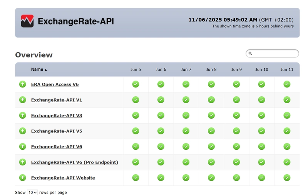The height and width of the screenshot is (195, 308).
Task: Open the rows per page dropdown
Action: click(x=32, y=192)
